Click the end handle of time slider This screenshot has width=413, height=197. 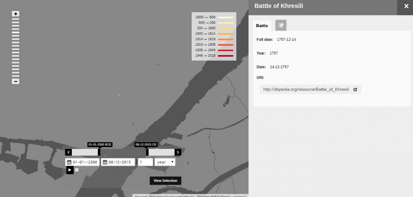147,152
